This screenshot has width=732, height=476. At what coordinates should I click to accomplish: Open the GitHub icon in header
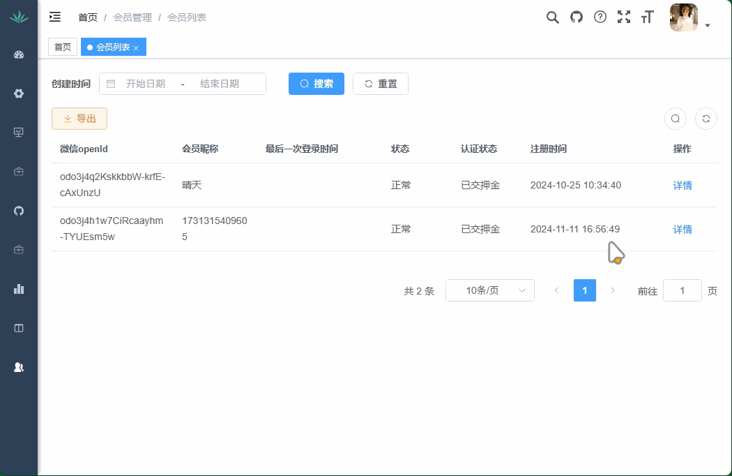(x=577, y=17)
